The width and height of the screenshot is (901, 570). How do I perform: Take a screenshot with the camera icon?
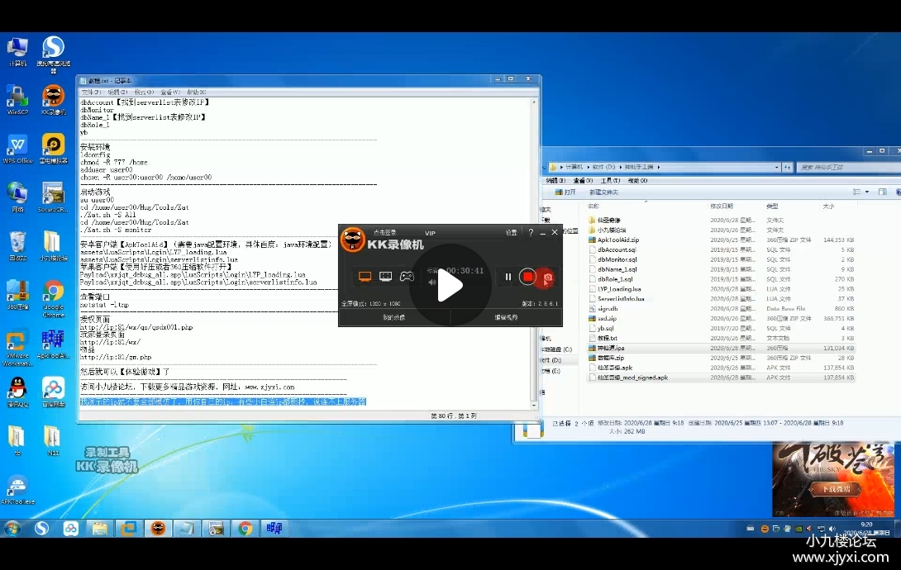coord(547,278)
